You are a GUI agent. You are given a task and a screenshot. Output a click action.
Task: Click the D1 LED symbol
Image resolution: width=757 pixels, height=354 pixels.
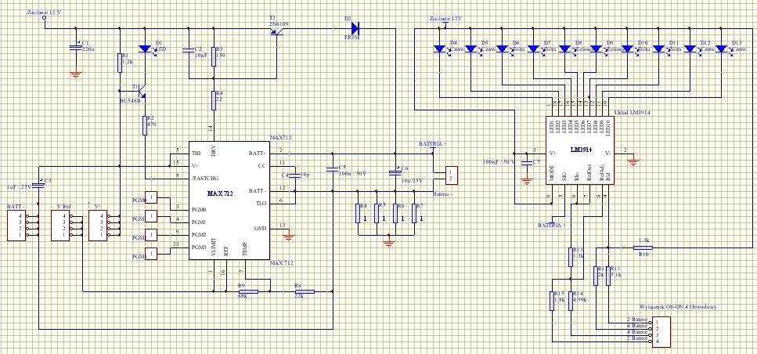coord(145,49)
